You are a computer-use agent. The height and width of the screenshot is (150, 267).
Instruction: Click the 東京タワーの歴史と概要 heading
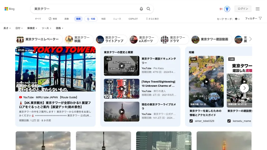tap(119, 52)
